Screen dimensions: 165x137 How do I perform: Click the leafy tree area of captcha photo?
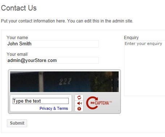coord(100,82)
